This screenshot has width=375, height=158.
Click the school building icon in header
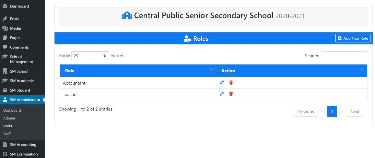[x=127, y=15]
